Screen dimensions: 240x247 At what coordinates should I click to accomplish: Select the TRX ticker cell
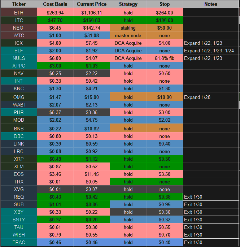[18, 182]
